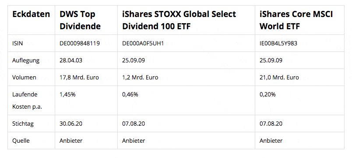The image size is (352, 158).
Task: Click the Stichtag row label
Action: tap(23, 124)
